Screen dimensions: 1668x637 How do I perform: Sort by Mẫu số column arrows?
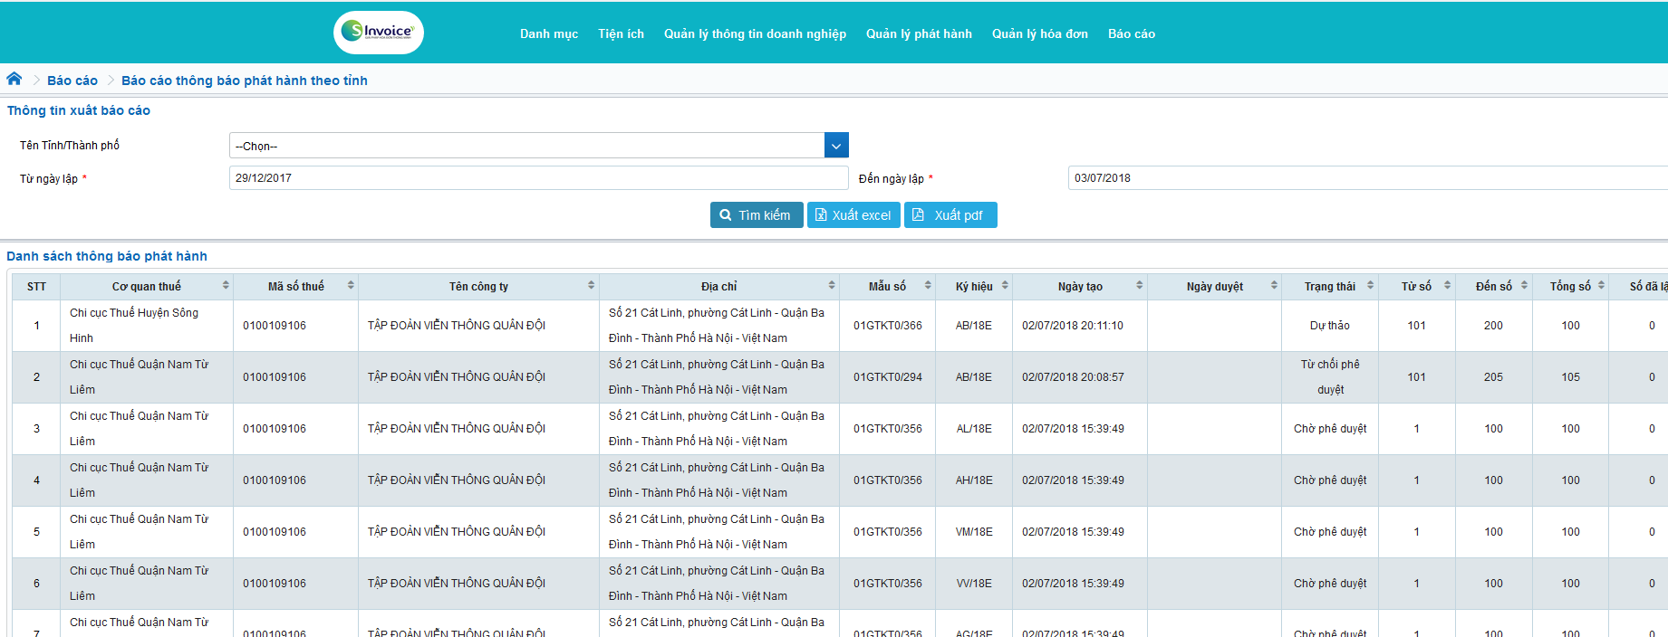pos(928,286)
